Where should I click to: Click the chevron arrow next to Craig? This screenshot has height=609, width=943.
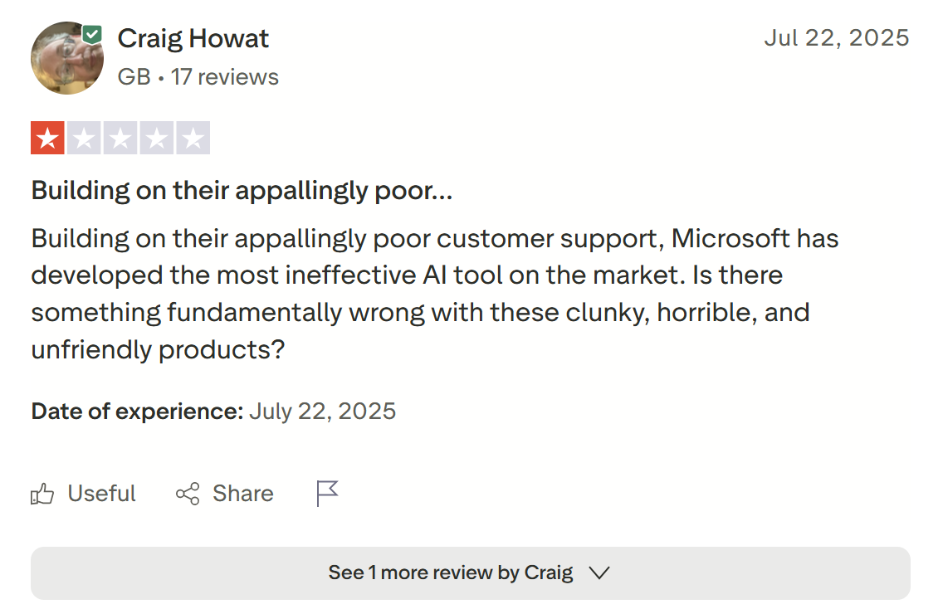(x=599, y=573)
